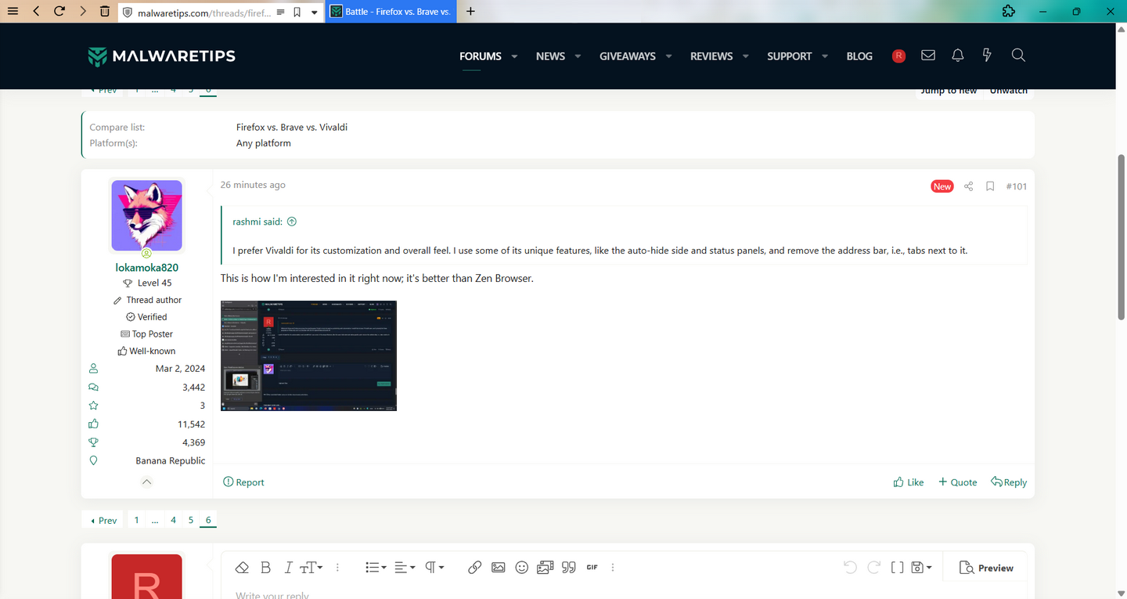View site info shield in address bar
1127x599 pixels.
click(x=128, y=13)
